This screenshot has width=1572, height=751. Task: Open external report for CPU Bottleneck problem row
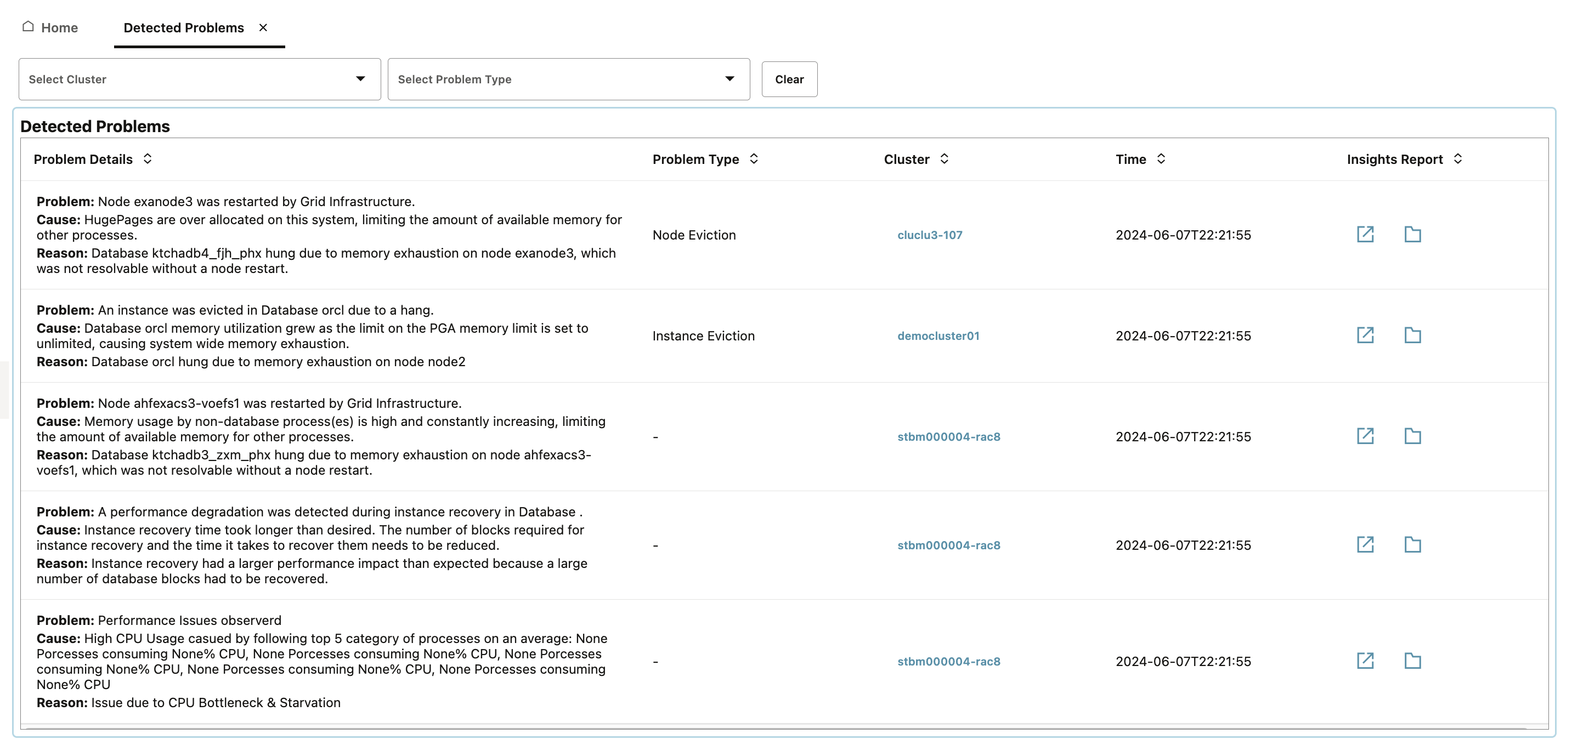click(1365, 660)
